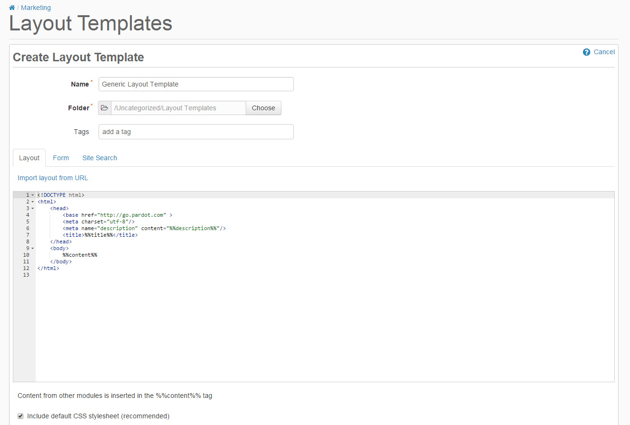Click the Choose button for folder selection
Screen dimensions: 630x425
click(263, 108)
